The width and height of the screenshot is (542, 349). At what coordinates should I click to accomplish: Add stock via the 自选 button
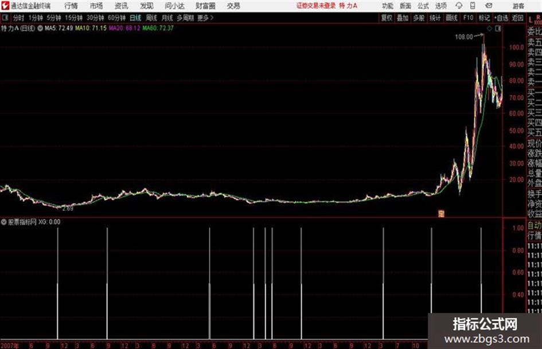pyautogui.click(x=501, y=18)
